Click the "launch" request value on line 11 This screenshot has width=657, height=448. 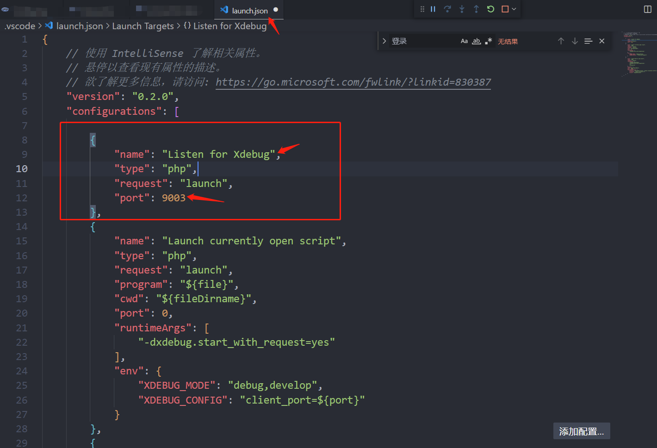click(204, 183)
